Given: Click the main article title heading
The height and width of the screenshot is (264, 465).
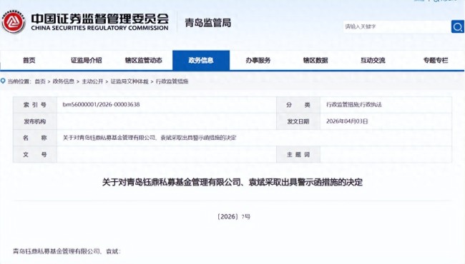Looking at the screenshot, I should click(232, 182).
